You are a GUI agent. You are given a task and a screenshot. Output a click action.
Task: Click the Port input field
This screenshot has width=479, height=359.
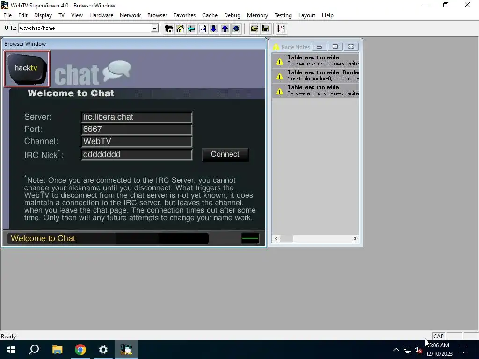pyautogui.click(x=137, y=129)
